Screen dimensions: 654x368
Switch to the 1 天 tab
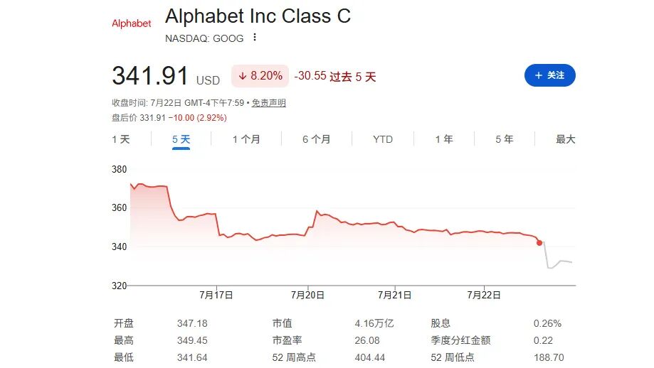(121, 139)
